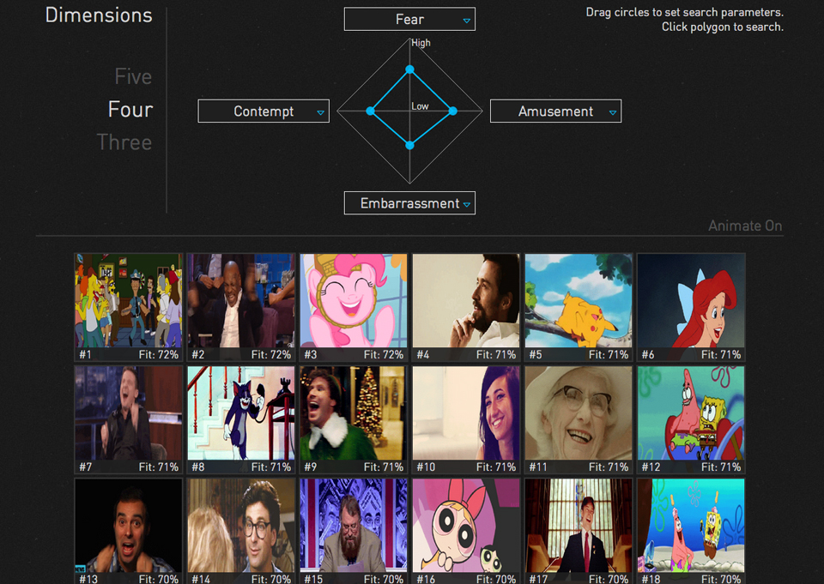Select Five dimensions option
This screenshot has width=824, height=584.
tap(133, 76)
